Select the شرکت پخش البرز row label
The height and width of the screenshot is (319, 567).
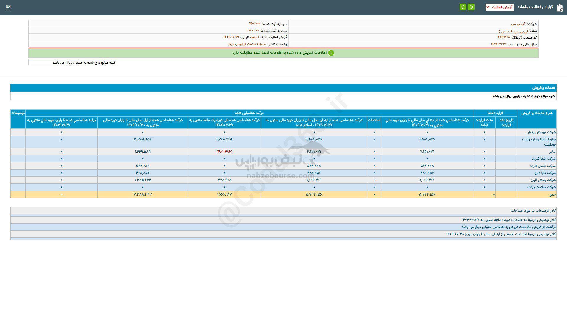(x=543, y=180)
